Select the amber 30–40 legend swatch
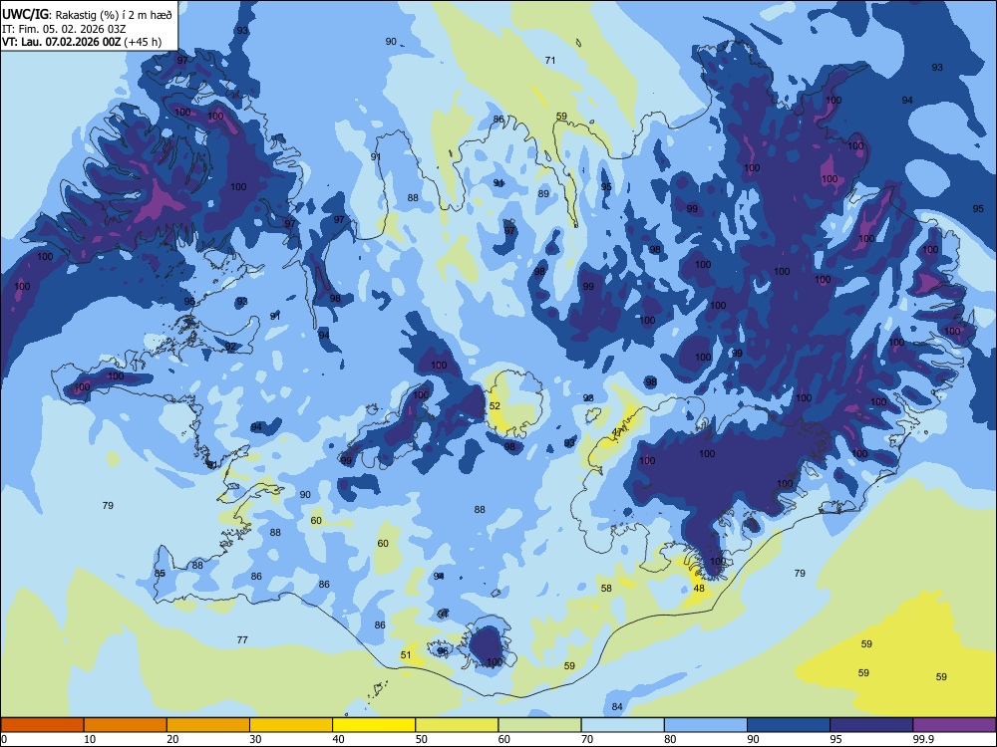The width and height of the screenshot is (997, 747). [291, 725]
